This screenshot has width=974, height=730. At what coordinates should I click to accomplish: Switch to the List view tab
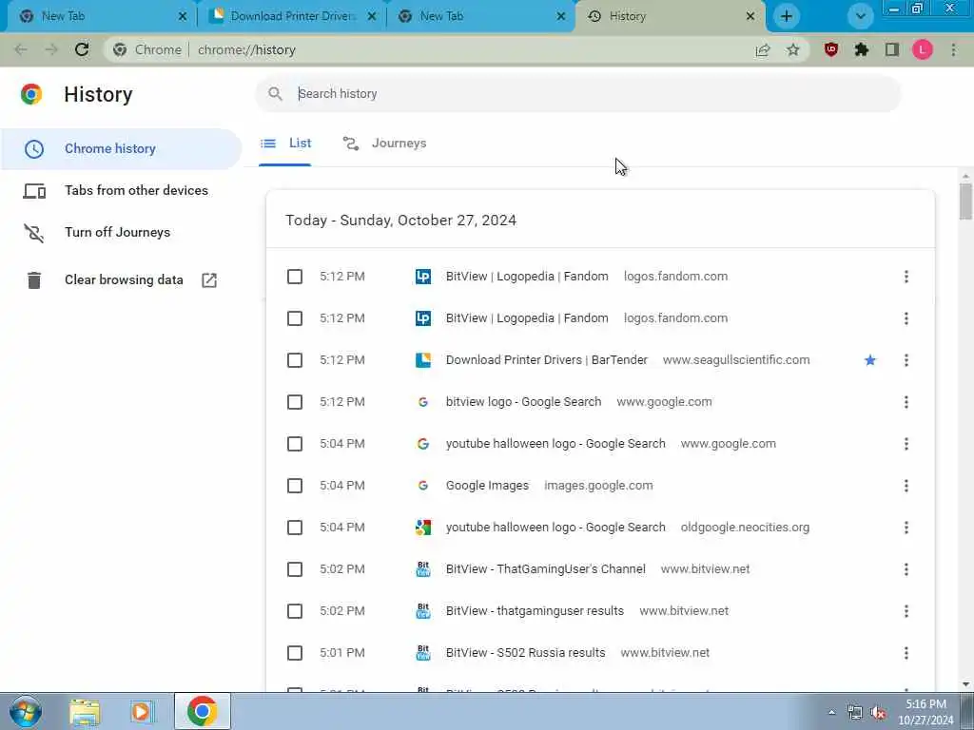point(285,144)
